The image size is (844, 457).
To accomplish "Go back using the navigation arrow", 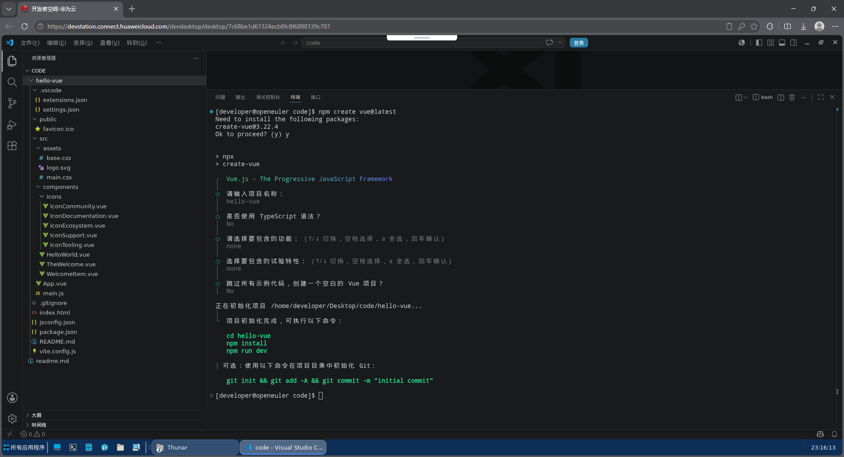I will point(284,43).
